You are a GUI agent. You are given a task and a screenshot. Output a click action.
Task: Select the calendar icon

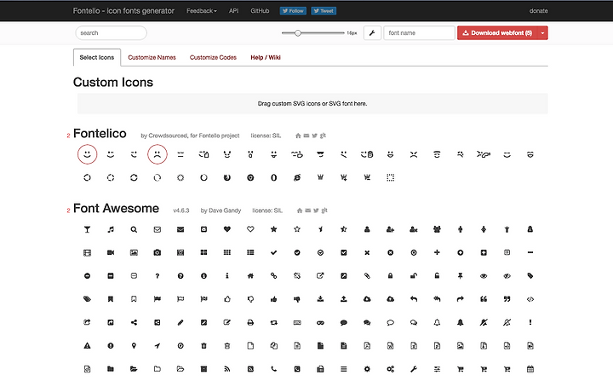[x=530, y=369]
